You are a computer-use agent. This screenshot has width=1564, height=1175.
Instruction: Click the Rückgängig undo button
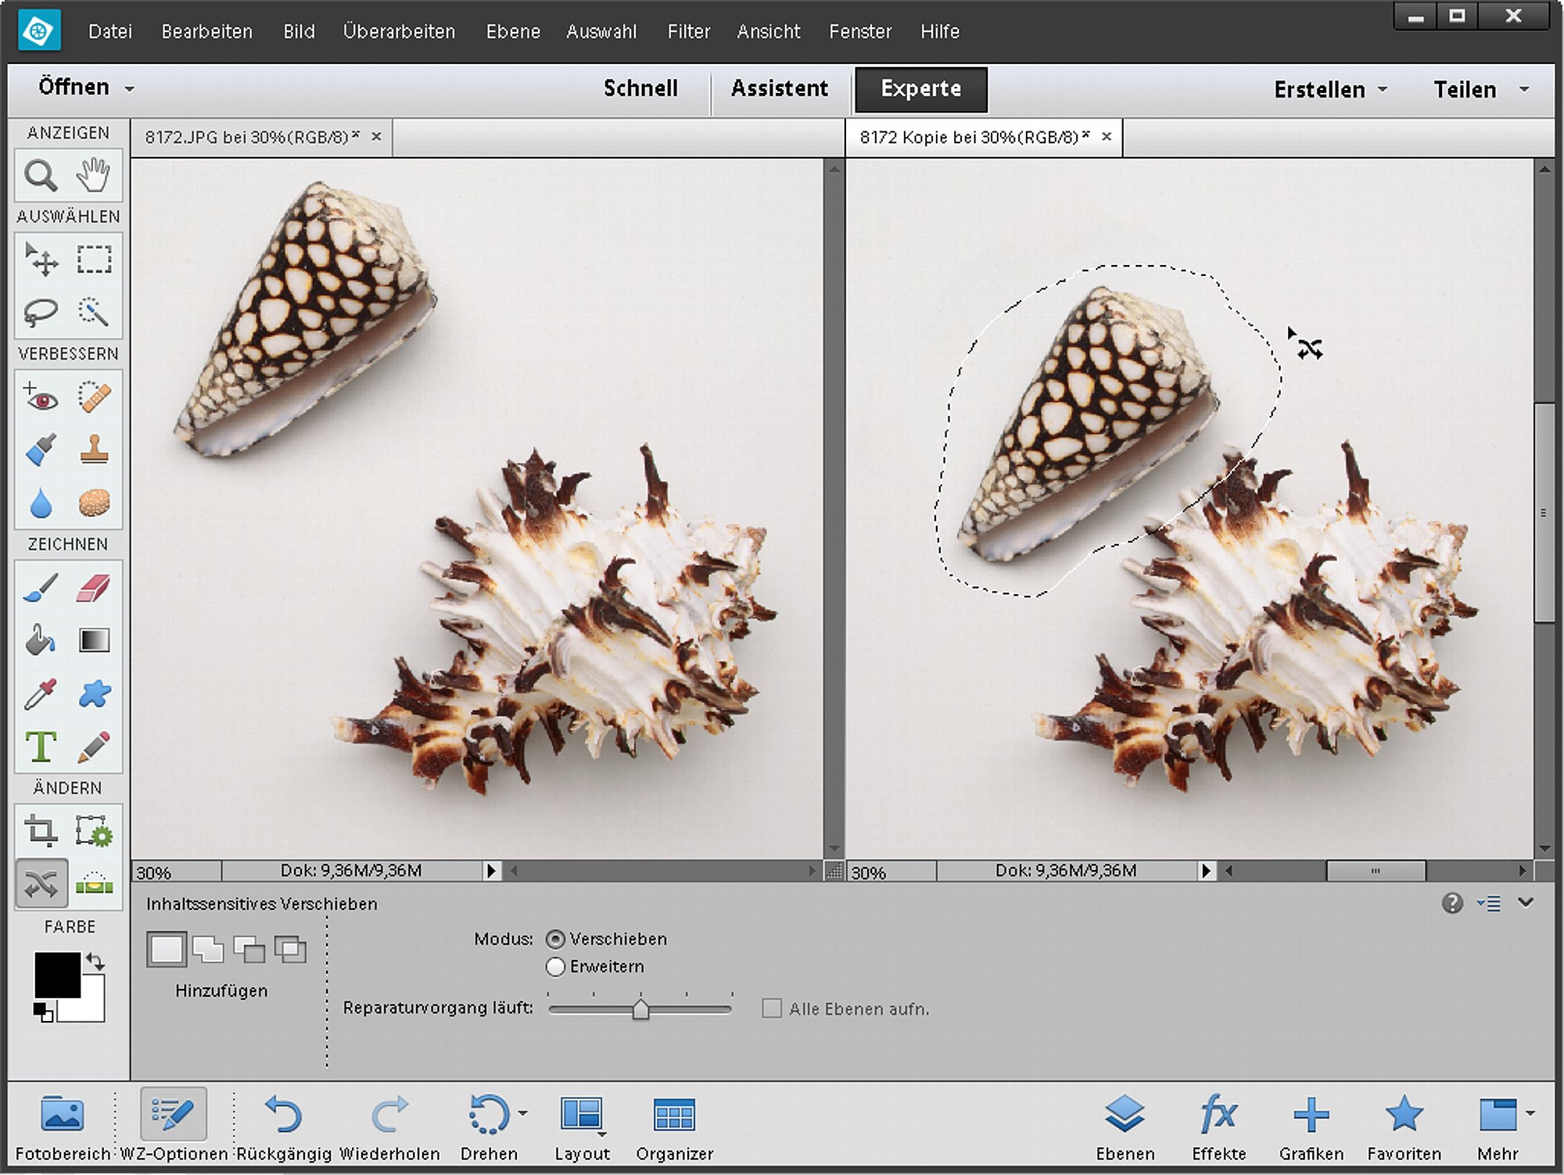click(x=284, y=1127)
